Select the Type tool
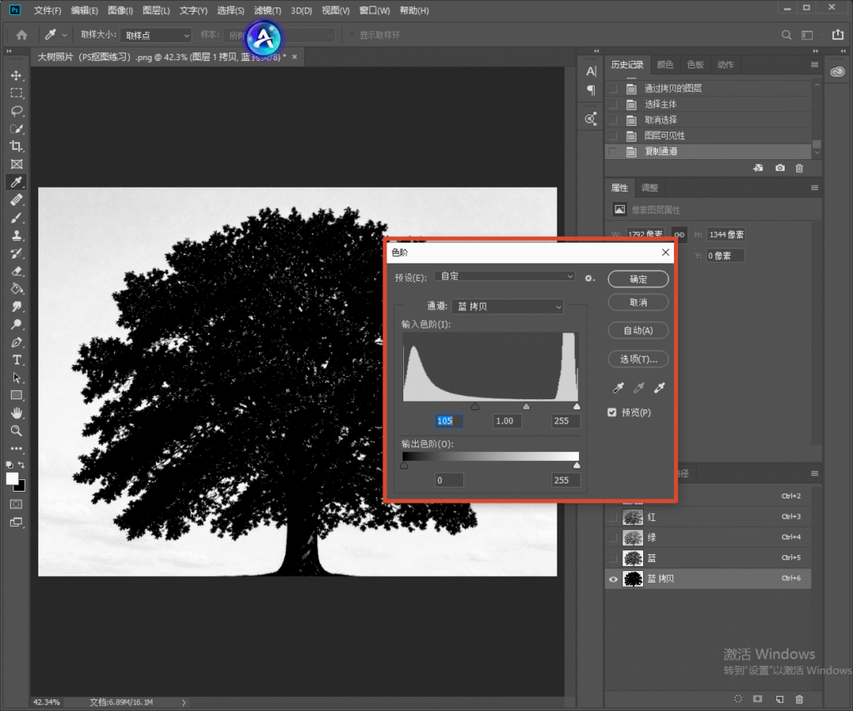 click(x=17, y=360)
